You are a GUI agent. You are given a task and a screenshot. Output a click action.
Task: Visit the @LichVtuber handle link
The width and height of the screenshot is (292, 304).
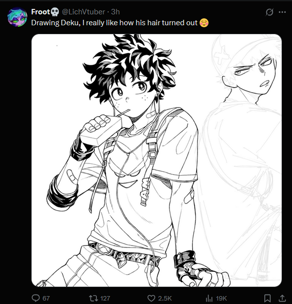[x=83, y=12]
